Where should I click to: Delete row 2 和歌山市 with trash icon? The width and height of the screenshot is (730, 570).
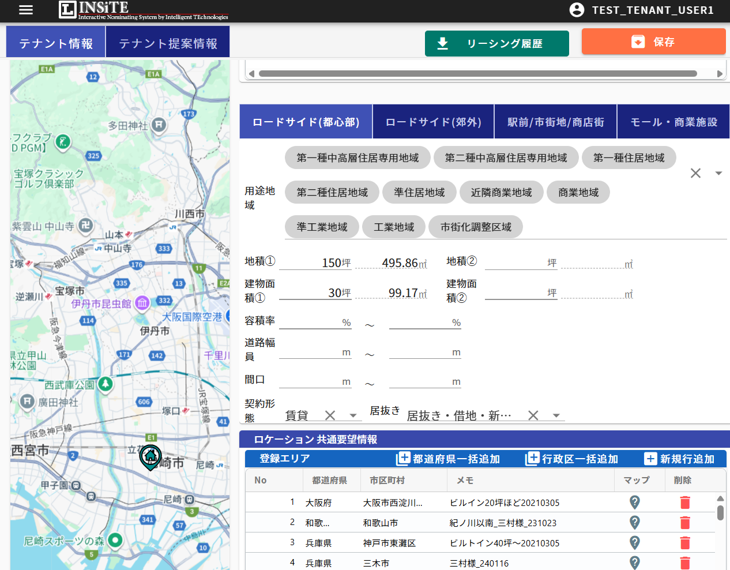(685, 523)
